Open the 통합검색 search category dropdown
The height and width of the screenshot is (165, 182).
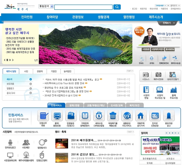pyautogui.click(x=46, y=6)
